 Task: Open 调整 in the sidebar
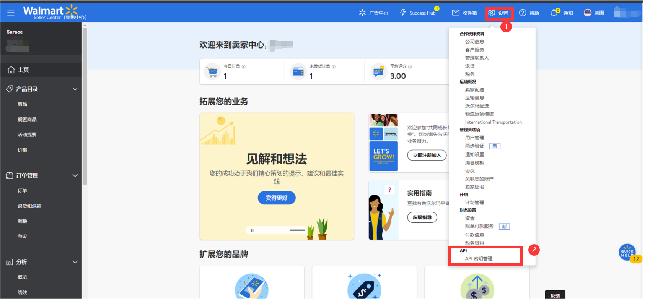22,221
